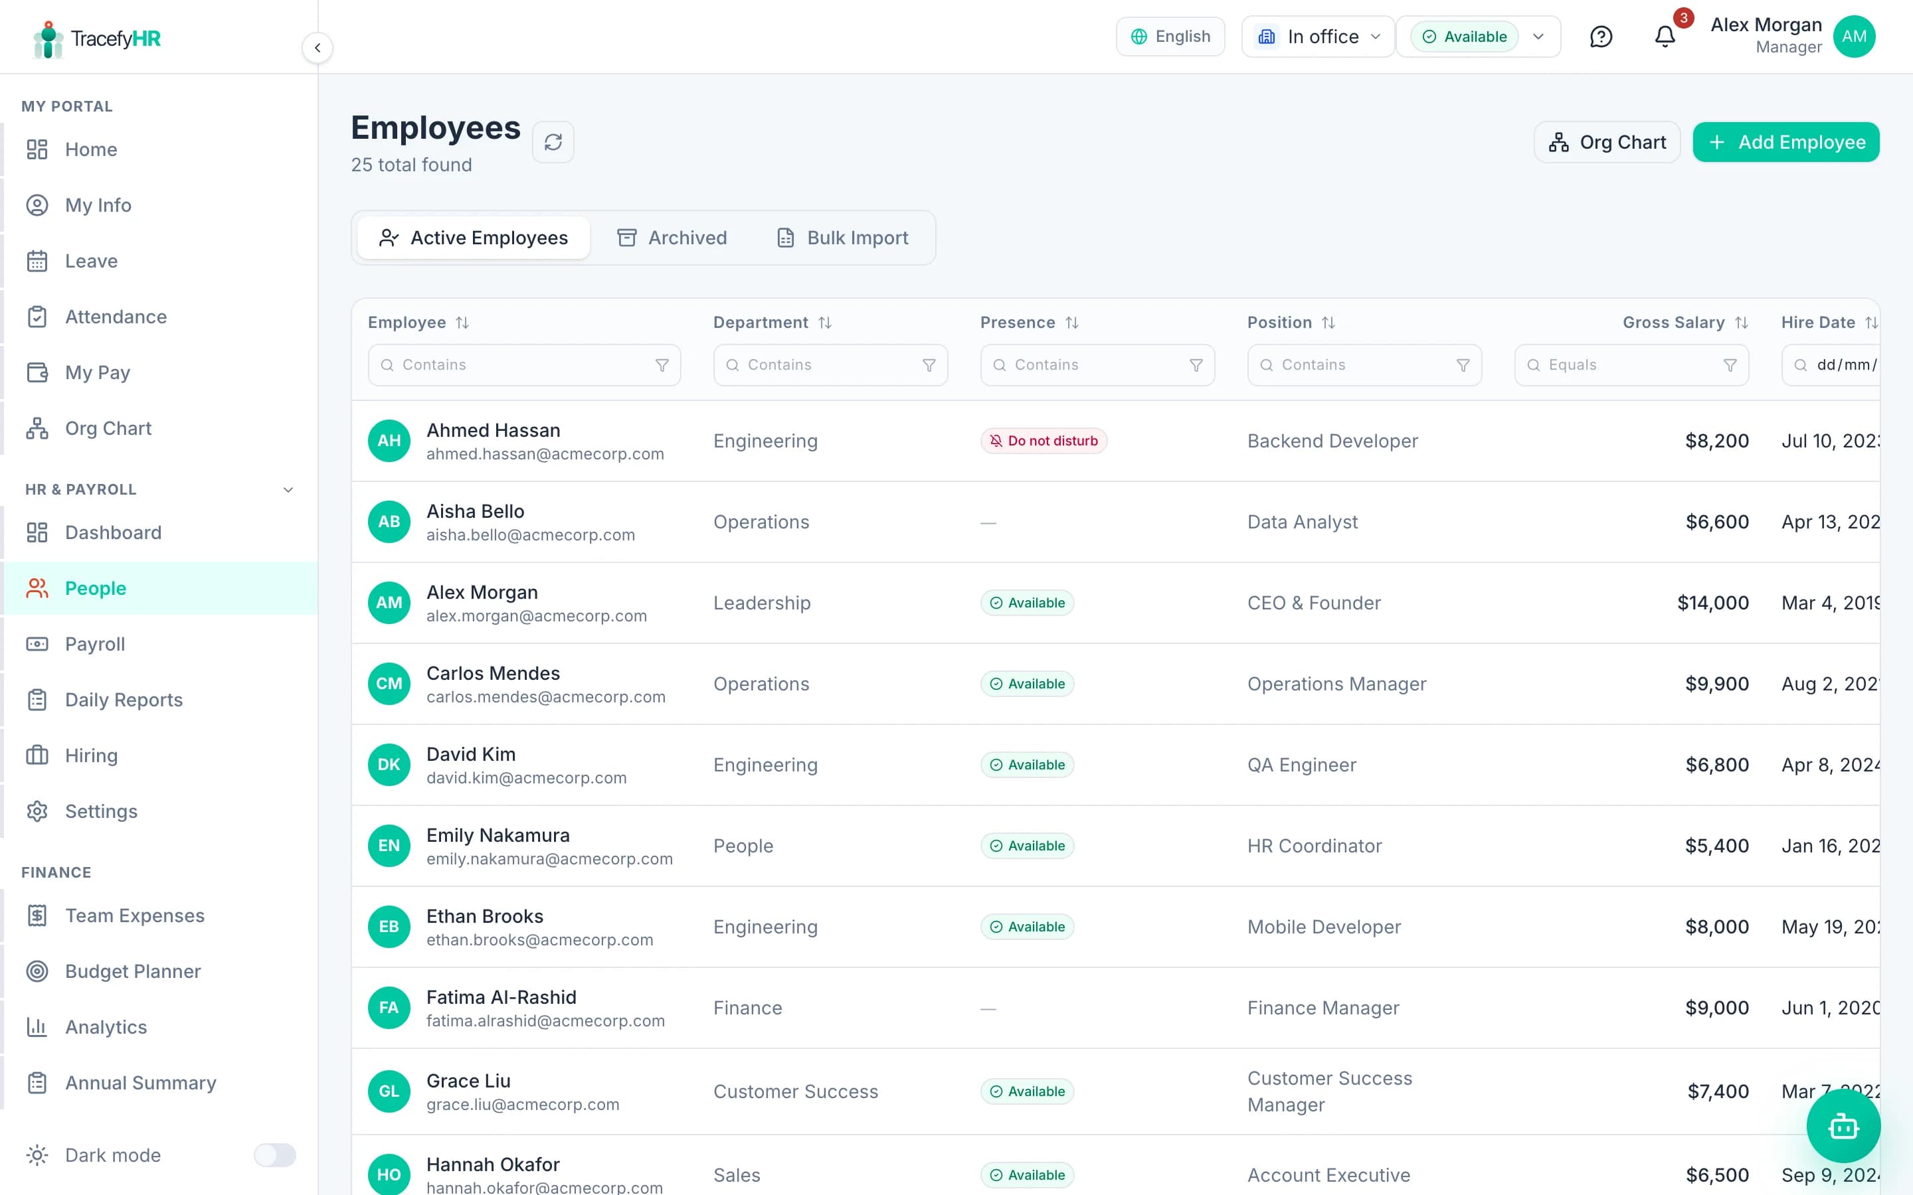Collapse the sidebar with the chevron button
This screenshot has width=1913, height=1195.
click(317, 47)
